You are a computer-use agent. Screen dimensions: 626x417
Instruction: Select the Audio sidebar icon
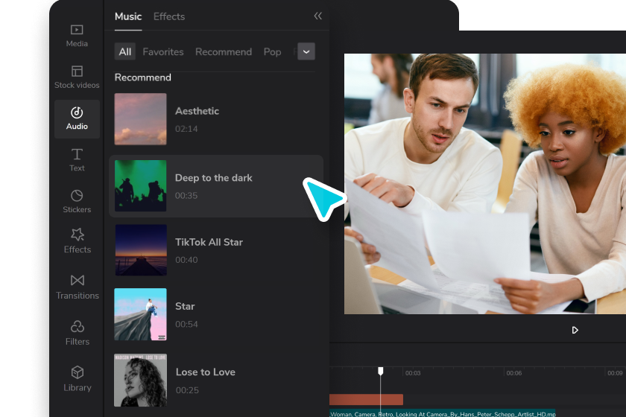77,119
